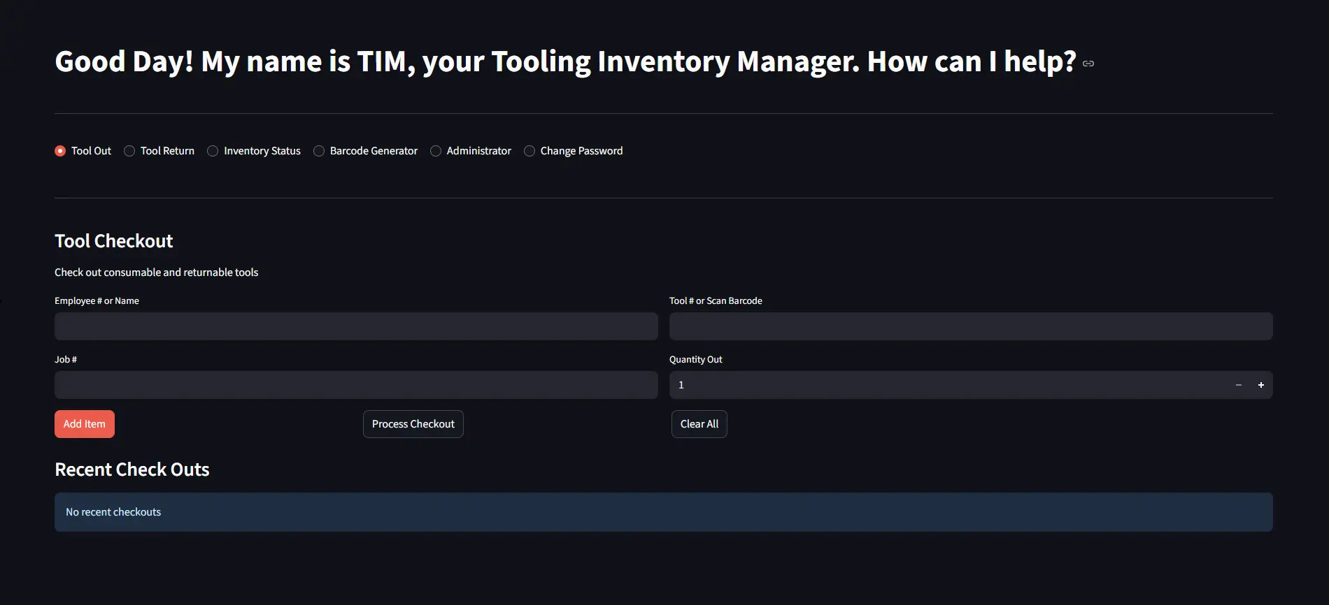The width and height of the screenshot is (1329, 605).
Task: Hit the Clear All button
Action: pos(699,424)
